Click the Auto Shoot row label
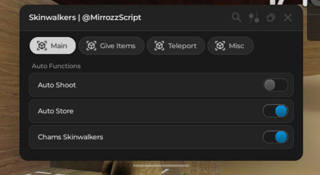This screenshot has height=175, width=320. point(57,85)
